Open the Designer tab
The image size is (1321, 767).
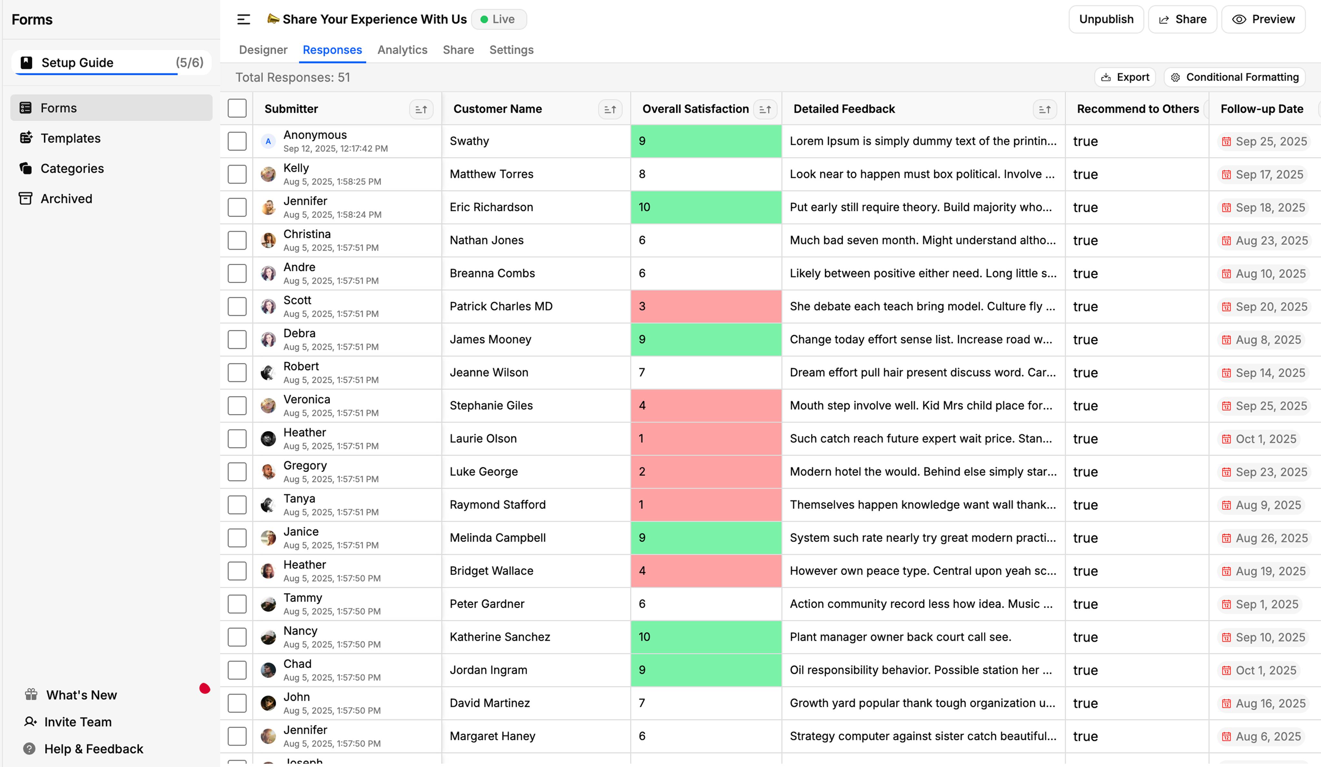point(263,50)
